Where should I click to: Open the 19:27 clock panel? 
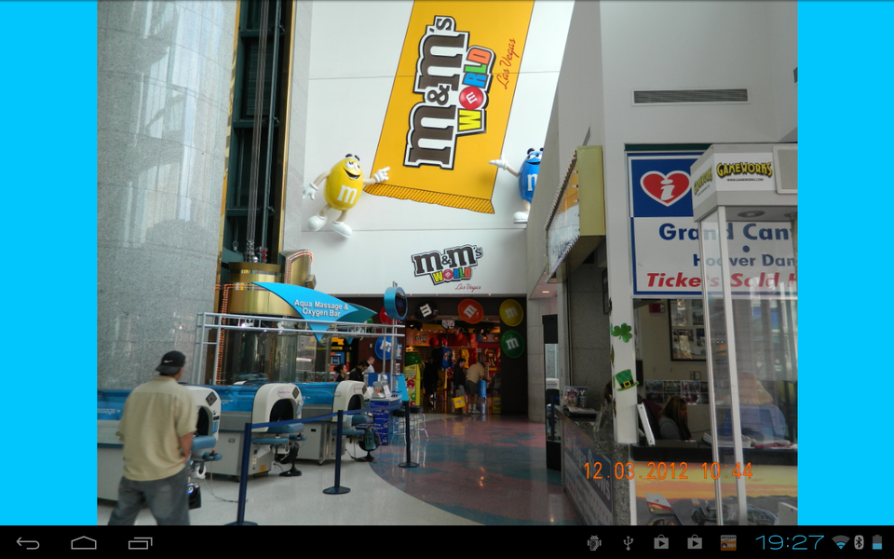click(791, 542)
